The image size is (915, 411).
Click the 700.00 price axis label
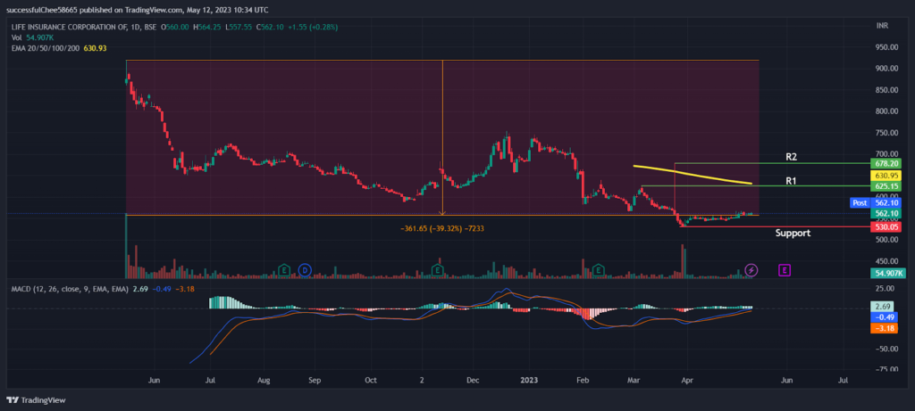(886, 154)
